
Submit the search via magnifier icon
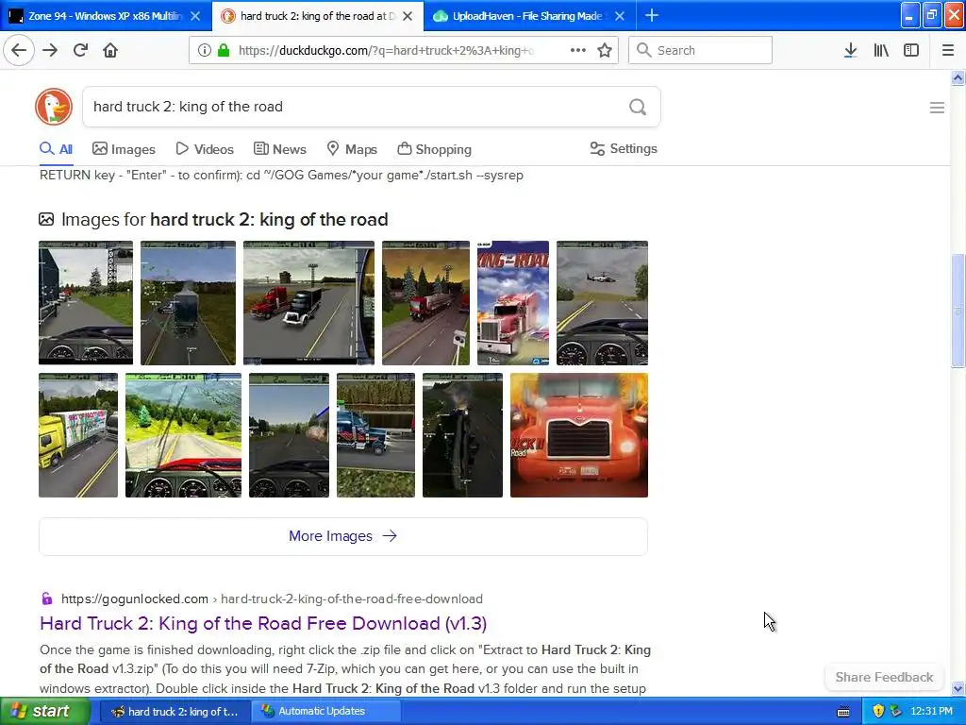tap(638, 108)
